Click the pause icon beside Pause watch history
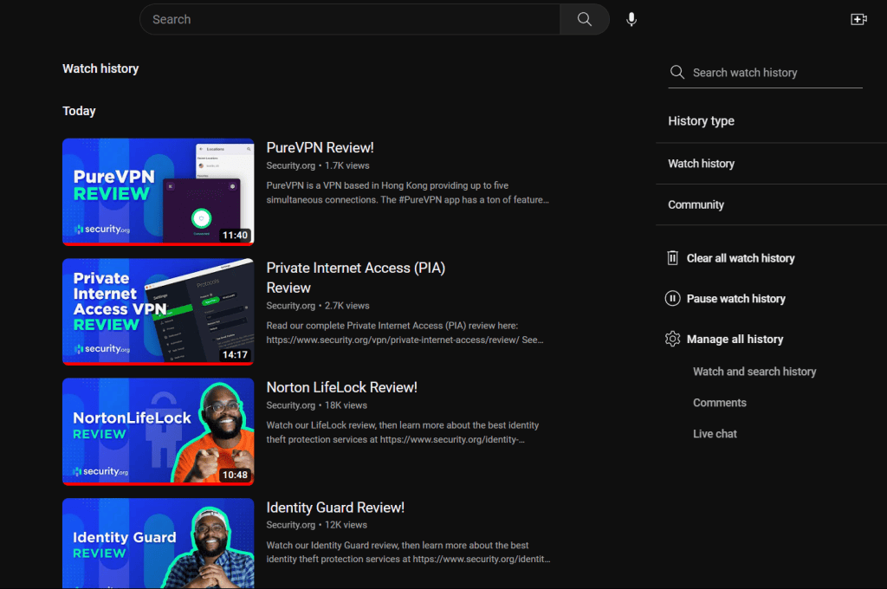This screenshot has width=887, height=589. pyautogui.click(x=673, y=298)
